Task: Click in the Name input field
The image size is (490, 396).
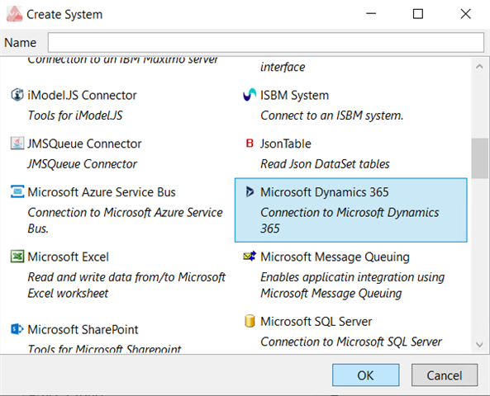Action: [x=265, y=42]
